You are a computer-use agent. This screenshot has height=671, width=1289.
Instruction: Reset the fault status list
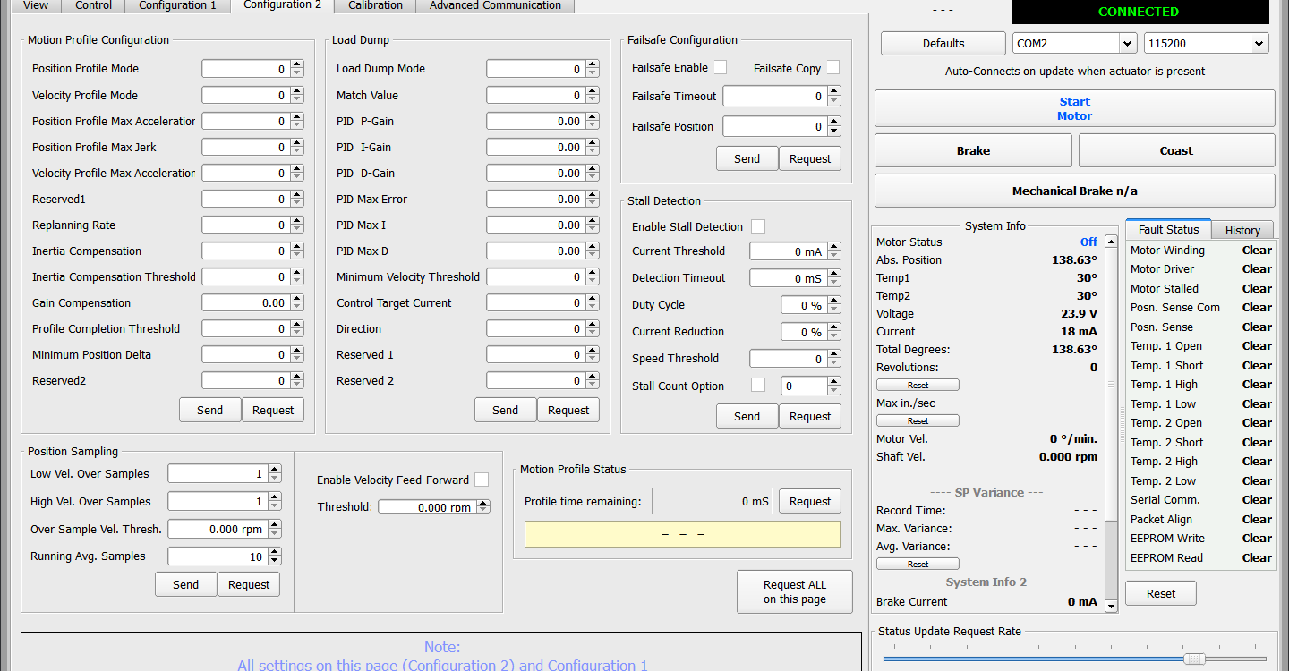1161,593
